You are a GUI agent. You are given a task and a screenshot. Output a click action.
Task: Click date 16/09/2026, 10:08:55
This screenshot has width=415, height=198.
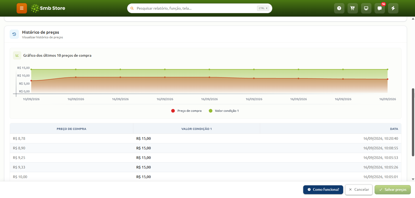click(x=381, y=148)
